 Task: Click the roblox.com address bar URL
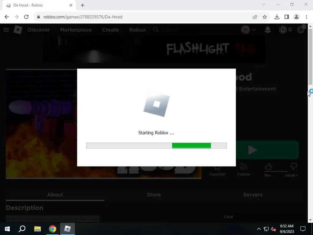(x=83, y=17)
